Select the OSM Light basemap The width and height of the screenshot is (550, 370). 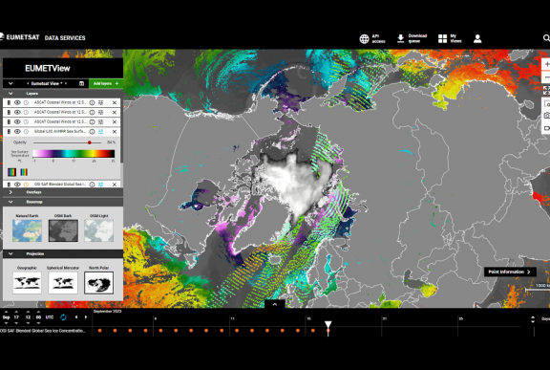99,230
